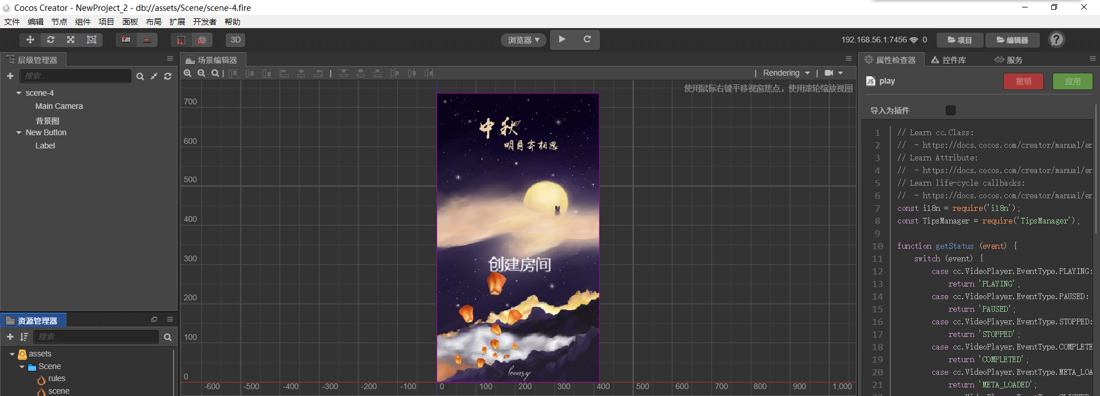Reset zoom in scene editor

215,73
